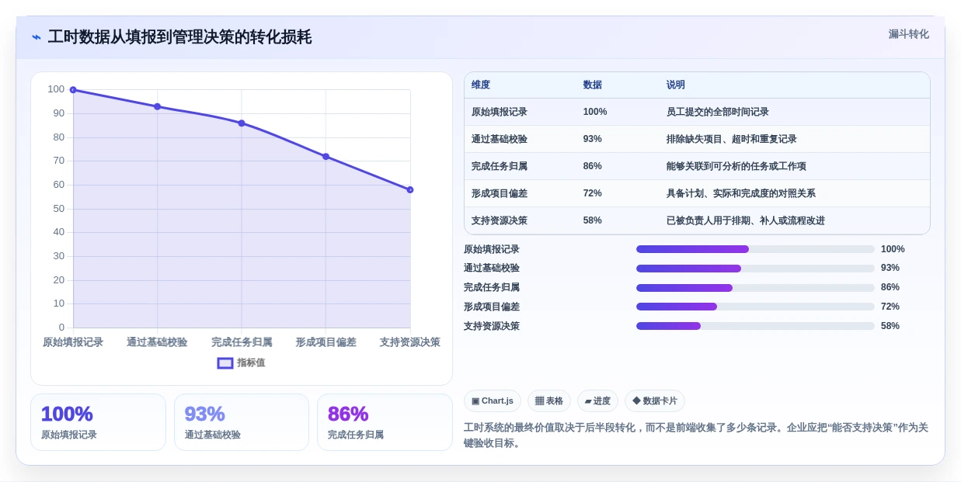
Task: Click the 通过基础校验 progress bar
Action: [755, 269]
